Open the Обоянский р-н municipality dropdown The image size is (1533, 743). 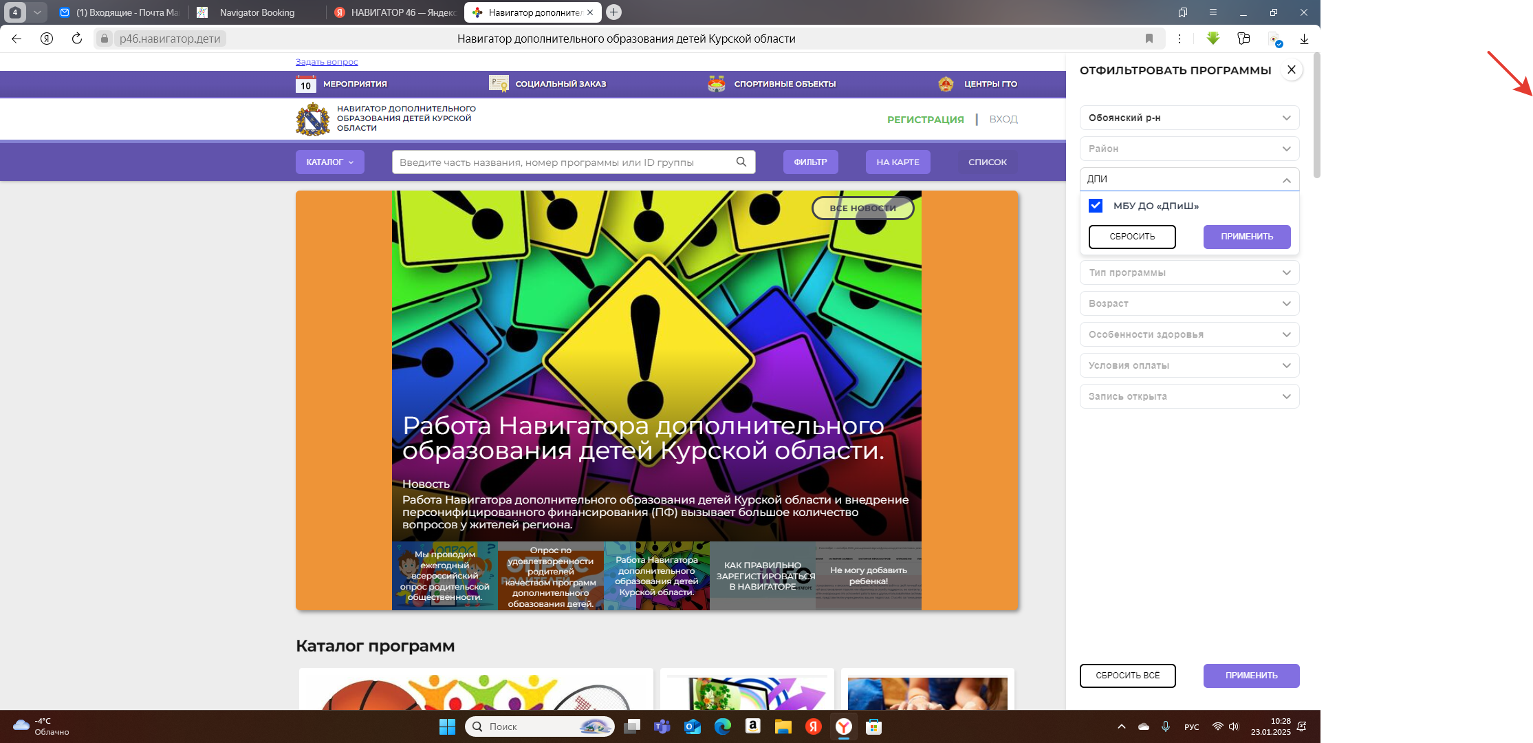click(1190, 118)
